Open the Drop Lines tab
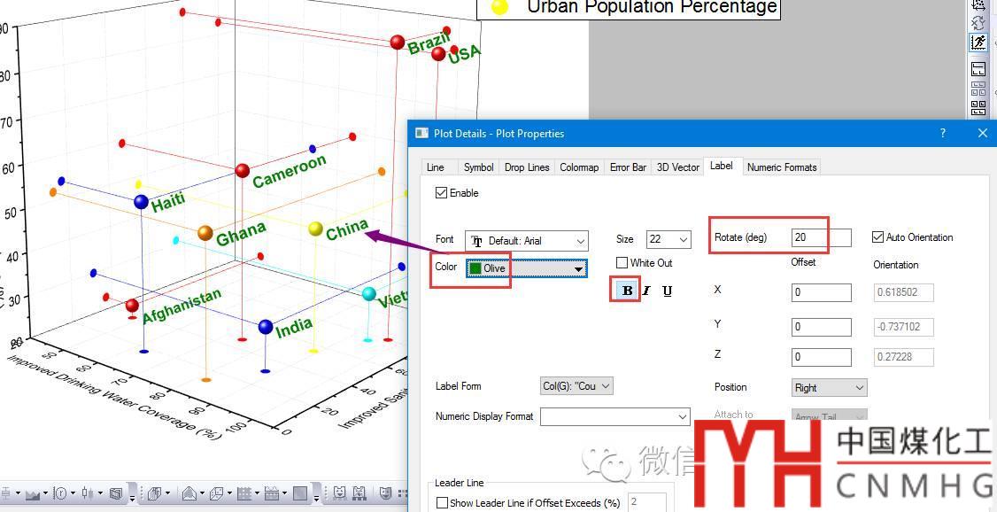This screenshot has width=997, height=512. coord(527,167)
